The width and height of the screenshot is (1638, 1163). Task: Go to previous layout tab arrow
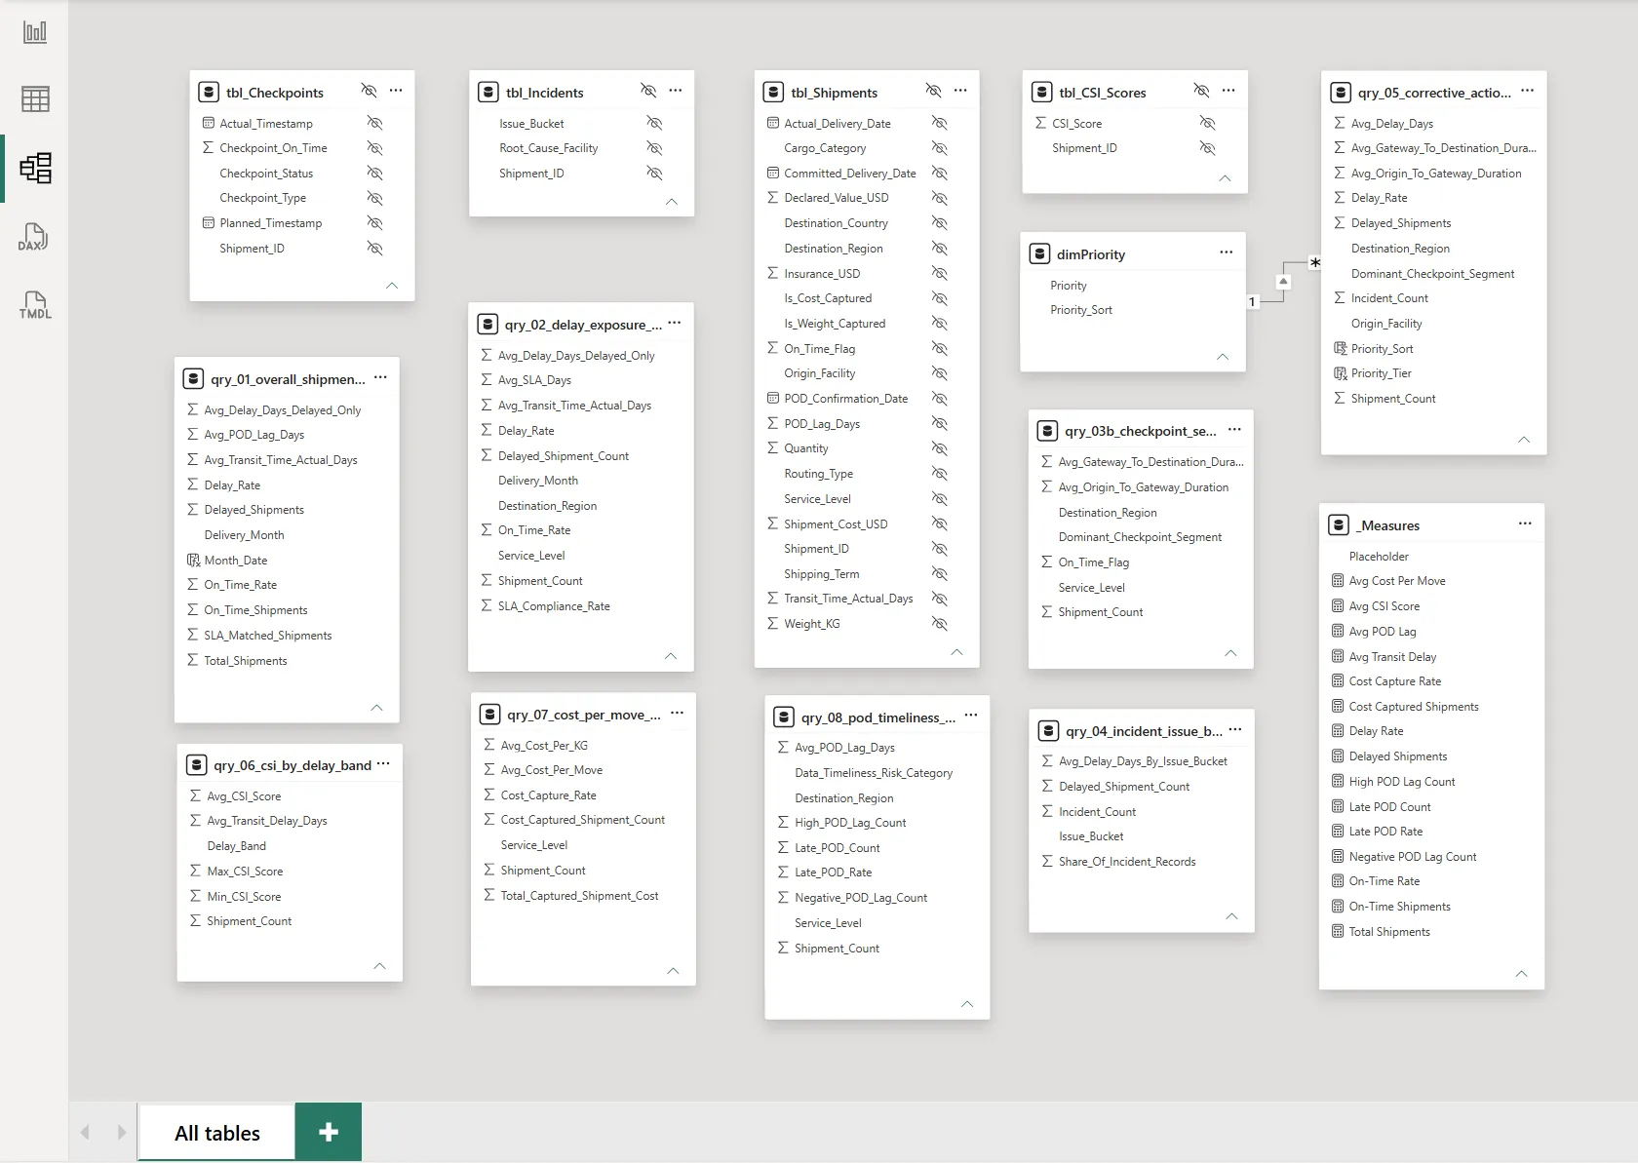pyautogui.click(x=86, y=1133)
